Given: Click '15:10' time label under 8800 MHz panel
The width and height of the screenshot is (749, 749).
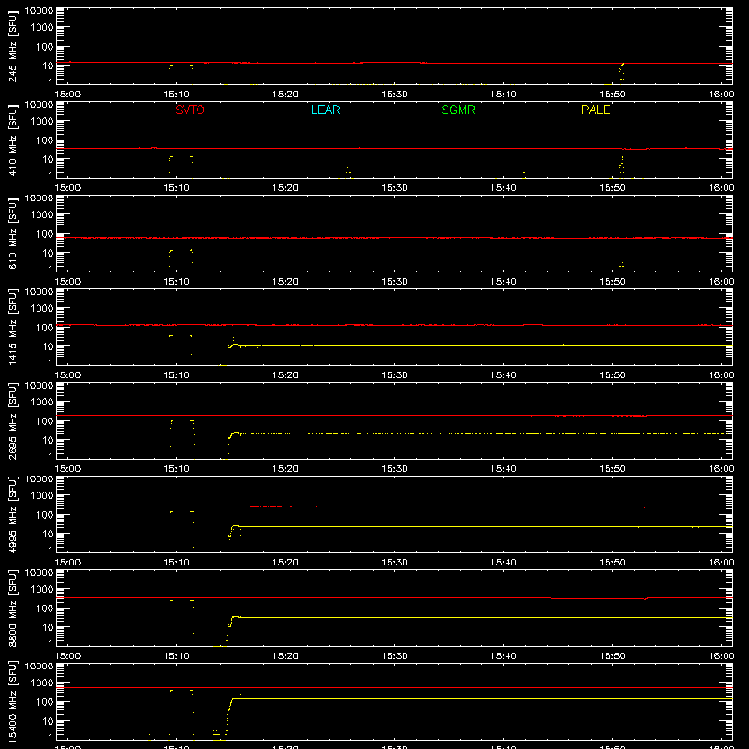Looking at the screenshot, I should pos(177,656).
